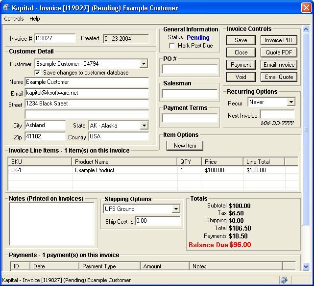Click inside the Notes text area
The image size is (314, 286).
click(x=51, y=224)
